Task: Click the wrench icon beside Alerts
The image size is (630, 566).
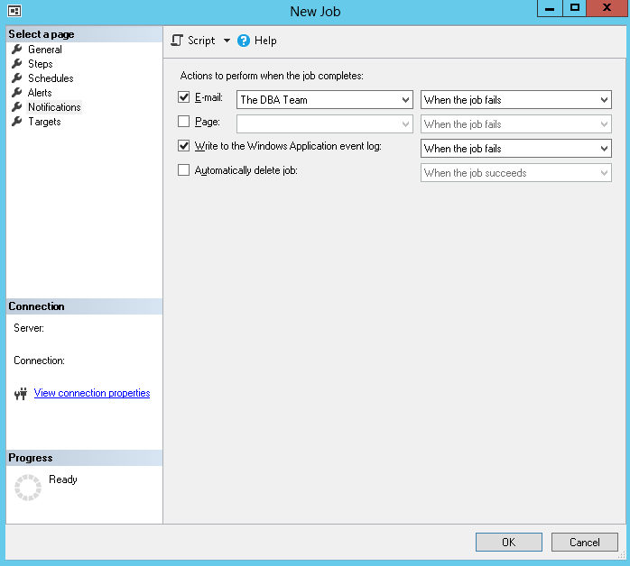Action: [x=17, y=93]
